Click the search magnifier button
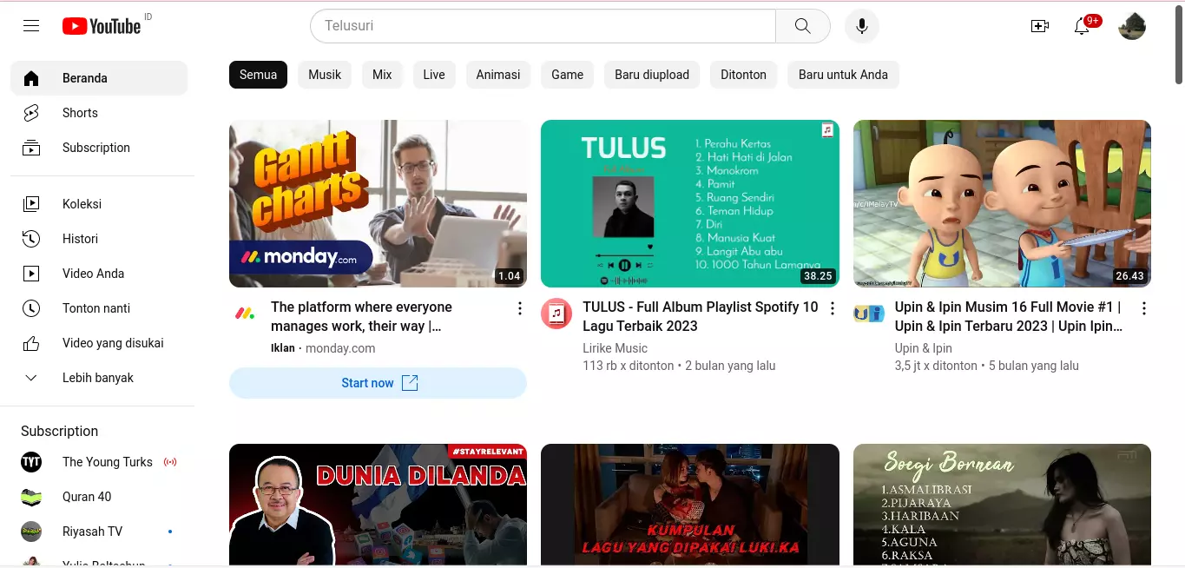1185x568 pixels. 802,26
